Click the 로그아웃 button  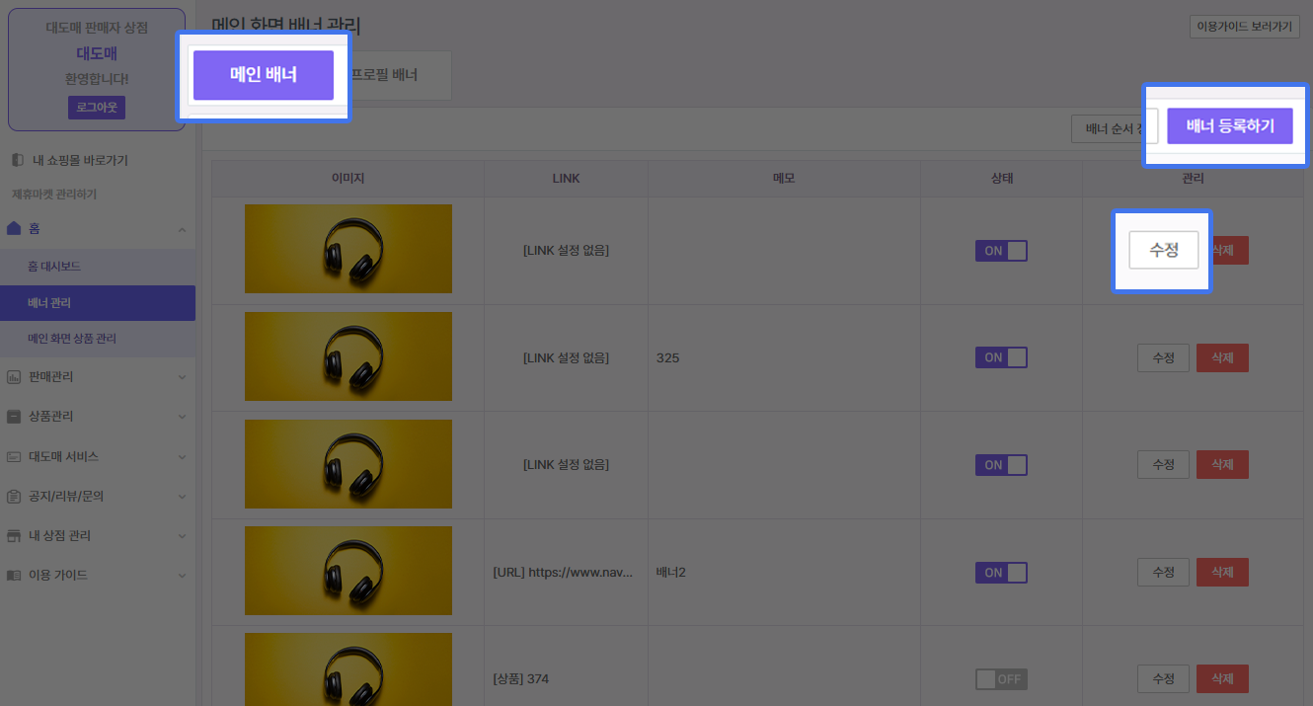[97, 108]
